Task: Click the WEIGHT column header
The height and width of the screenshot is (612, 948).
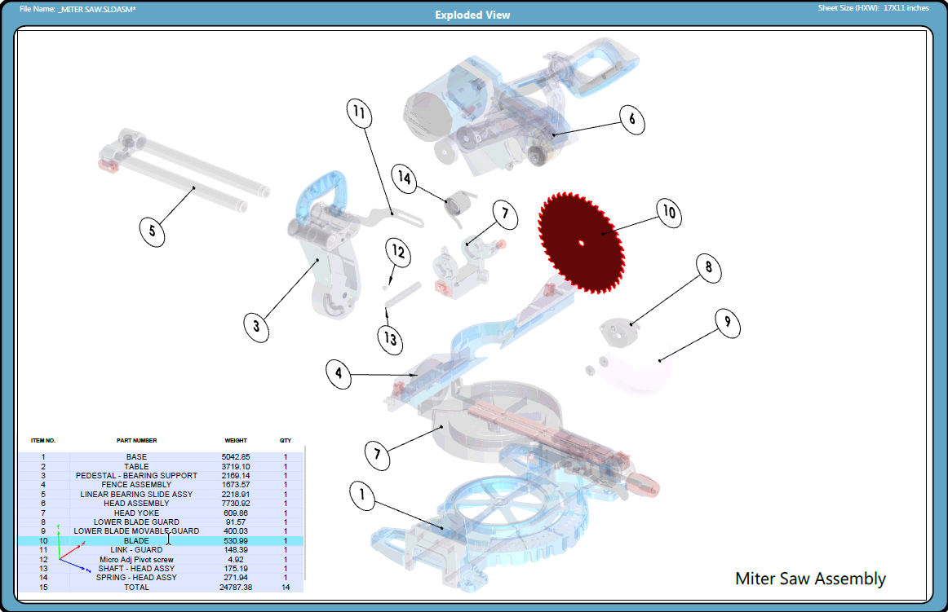Action: (x=236, y=440)
